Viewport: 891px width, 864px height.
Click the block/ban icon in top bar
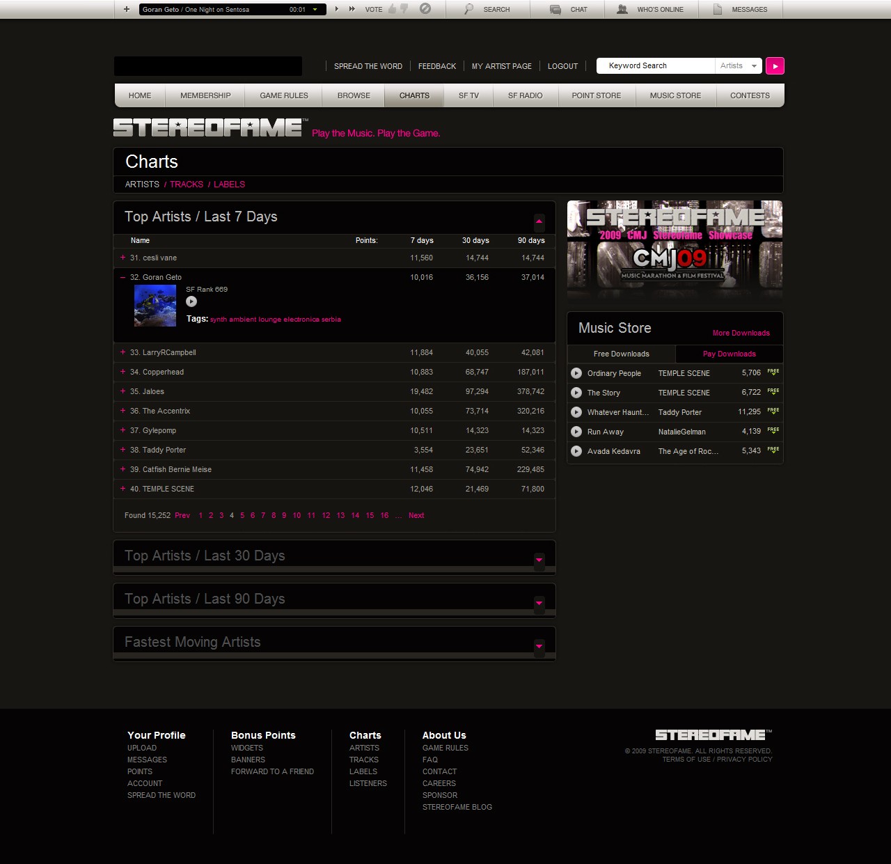coord(425,8)
